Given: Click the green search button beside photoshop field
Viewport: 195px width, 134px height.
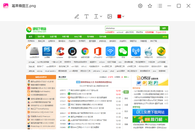Looking at the screenshot, I should click(164, 28).
